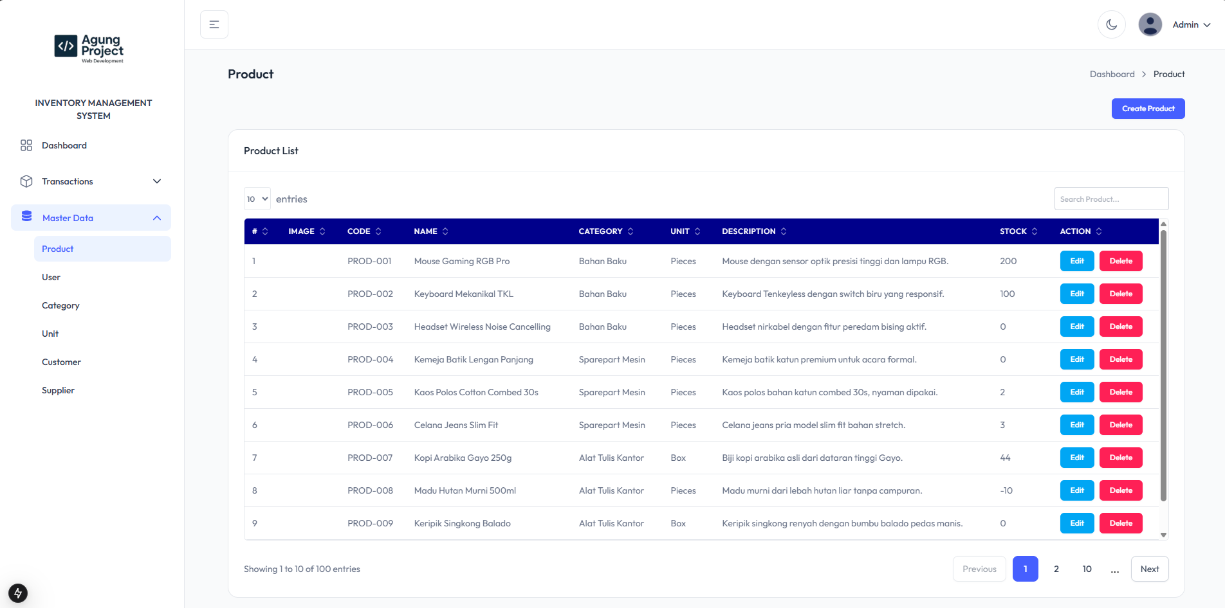Delete Kaos Polos Cotton Combed 30s
Viewport: 1225px width, 608px height.
pos(1121,392)
